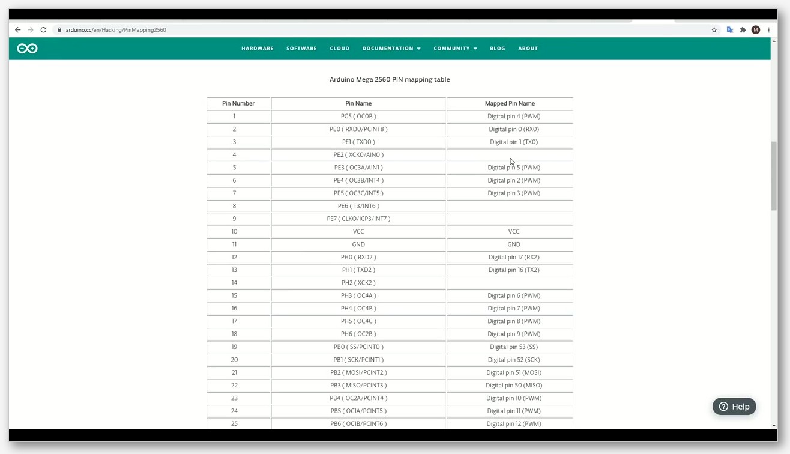
Task: Expand the COMMUNITY dropdown
Action: click(455, 49)
